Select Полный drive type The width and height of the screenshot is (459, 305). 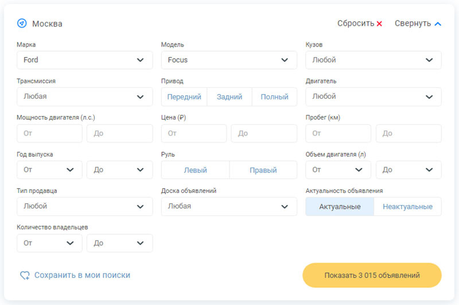[274, 97]
